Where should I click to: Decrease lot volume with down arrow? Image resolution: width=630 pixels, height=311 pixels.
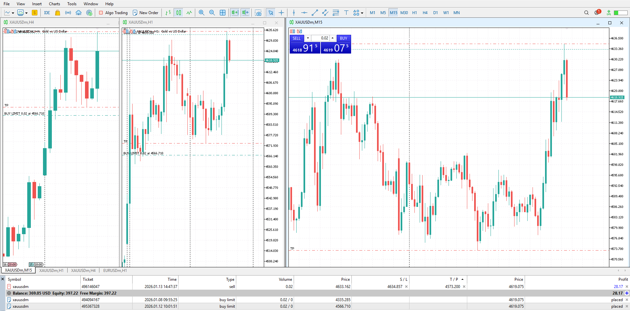pyautogui.click(x=308, y=38)
